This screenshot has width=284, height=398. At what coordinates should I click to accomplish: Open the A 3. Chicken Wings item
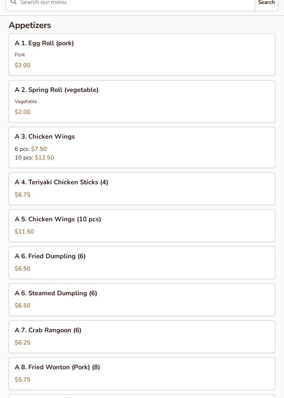pos(142,148)
